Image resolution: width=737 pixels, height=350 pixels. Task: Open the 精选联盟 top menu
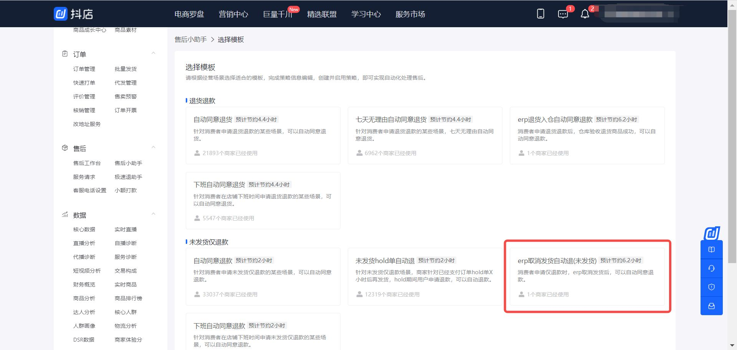322,14
